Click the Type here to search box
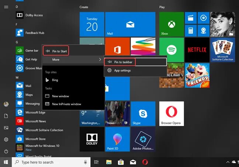 click(51, 162)
